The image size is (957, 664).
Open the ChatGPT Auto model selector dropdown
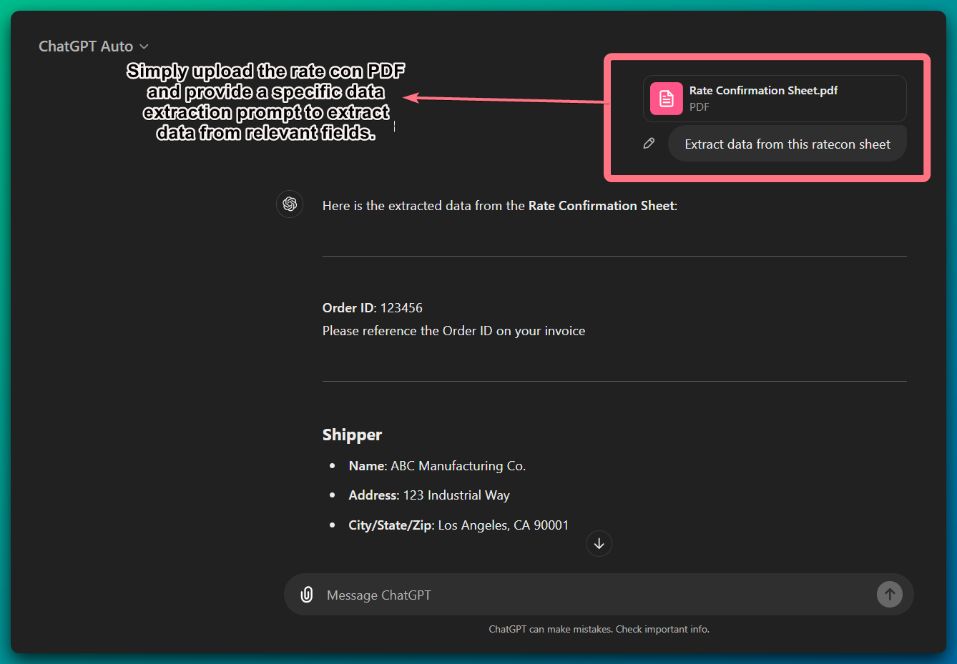[x=94, y=46]
